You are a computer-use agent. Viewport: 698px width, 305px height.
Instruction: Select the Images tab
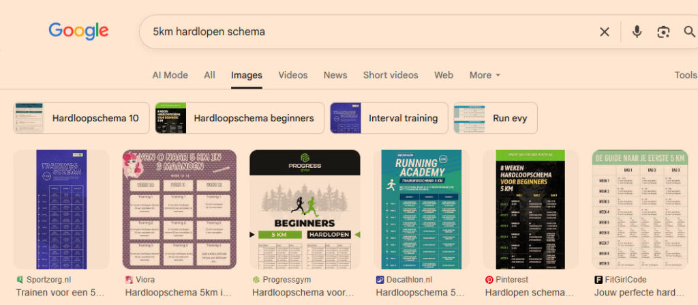pyautogui.click(x=247, y=75)
